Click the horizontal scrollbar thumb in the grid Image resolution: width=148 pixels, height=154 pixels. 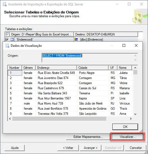coord(59,119)
